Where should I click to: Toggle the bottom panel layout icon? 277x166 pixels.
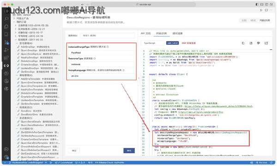pyautogui.click(x=262, y=5)
